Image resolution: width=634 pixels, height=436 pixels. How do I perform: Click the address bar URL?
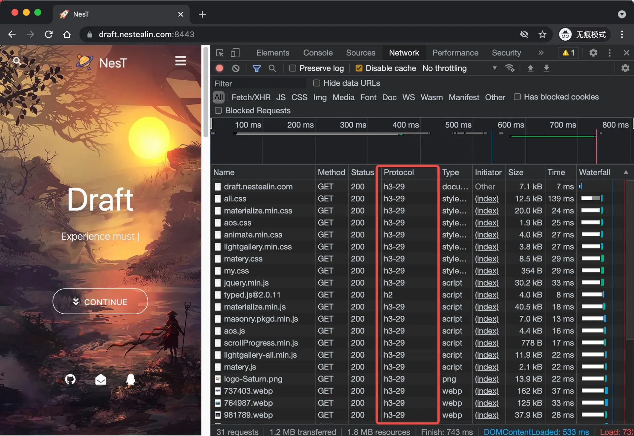147,34
